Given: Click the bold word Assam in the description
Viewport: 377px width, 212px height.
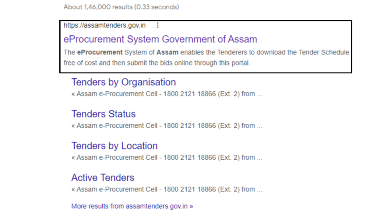Looking at the screenshot, I should [167, 52].
